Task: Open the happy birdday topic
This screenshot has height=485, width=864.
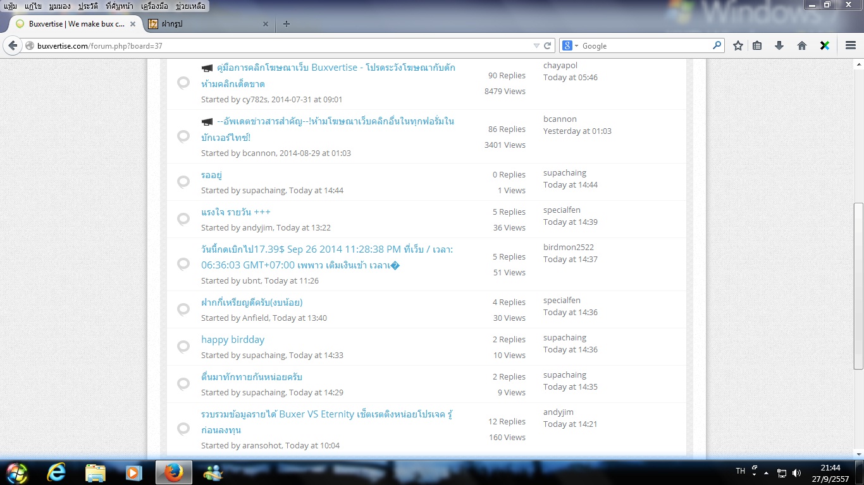Action: (233, 340)
